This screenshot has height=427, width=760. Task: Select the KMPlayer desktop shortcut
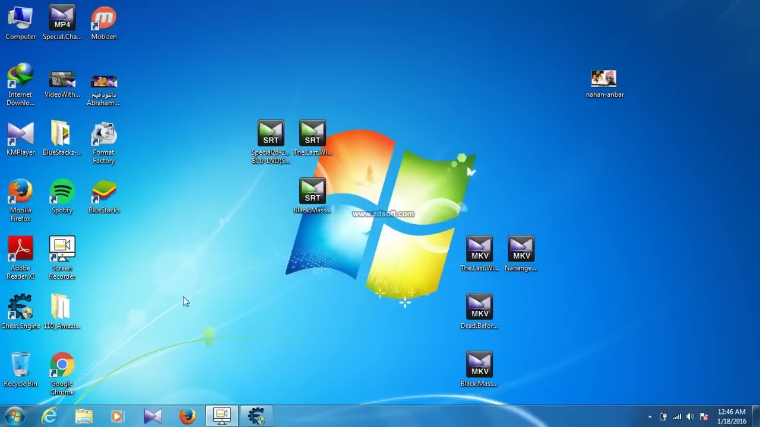coord(20,139)
